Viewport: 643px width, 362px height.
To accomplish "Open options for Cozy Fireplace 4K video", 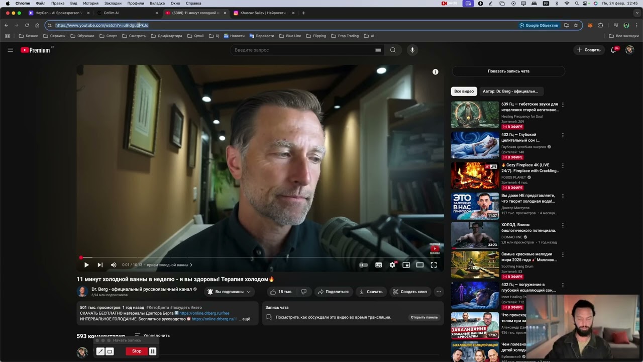I will coord(563,165).
